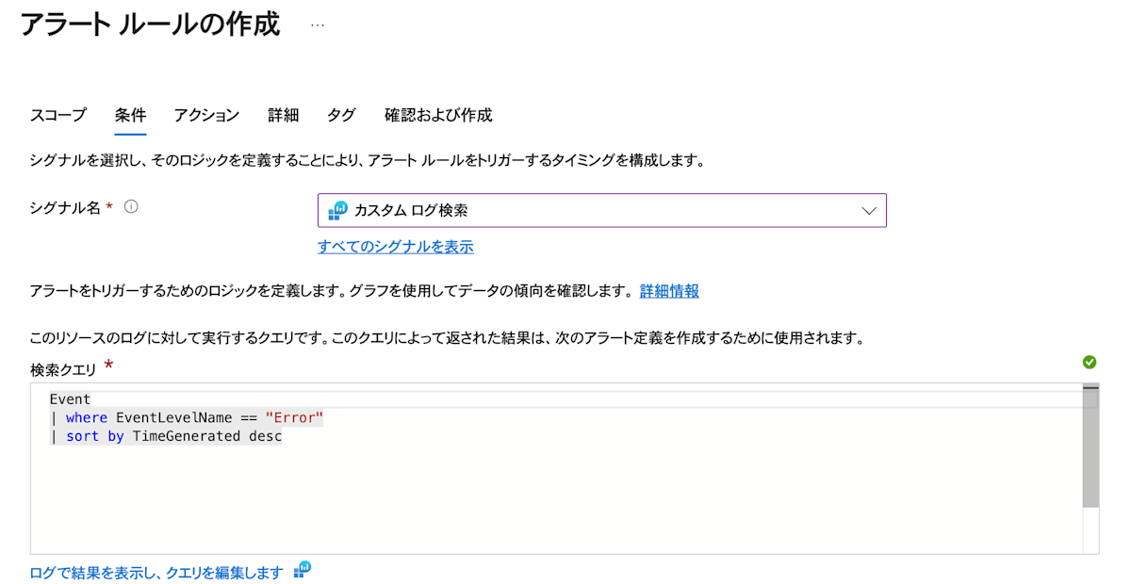Viewport: 1131px width, 584px height.
Task: Click the green query validation checkmark
Action: 1090,362
